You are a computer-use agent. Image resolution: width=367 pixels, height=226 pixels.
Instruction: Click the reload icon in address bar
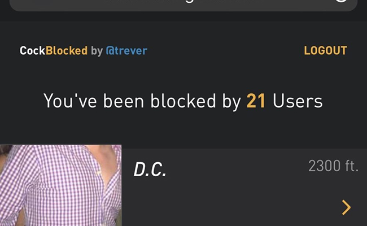tap(340, 1)
